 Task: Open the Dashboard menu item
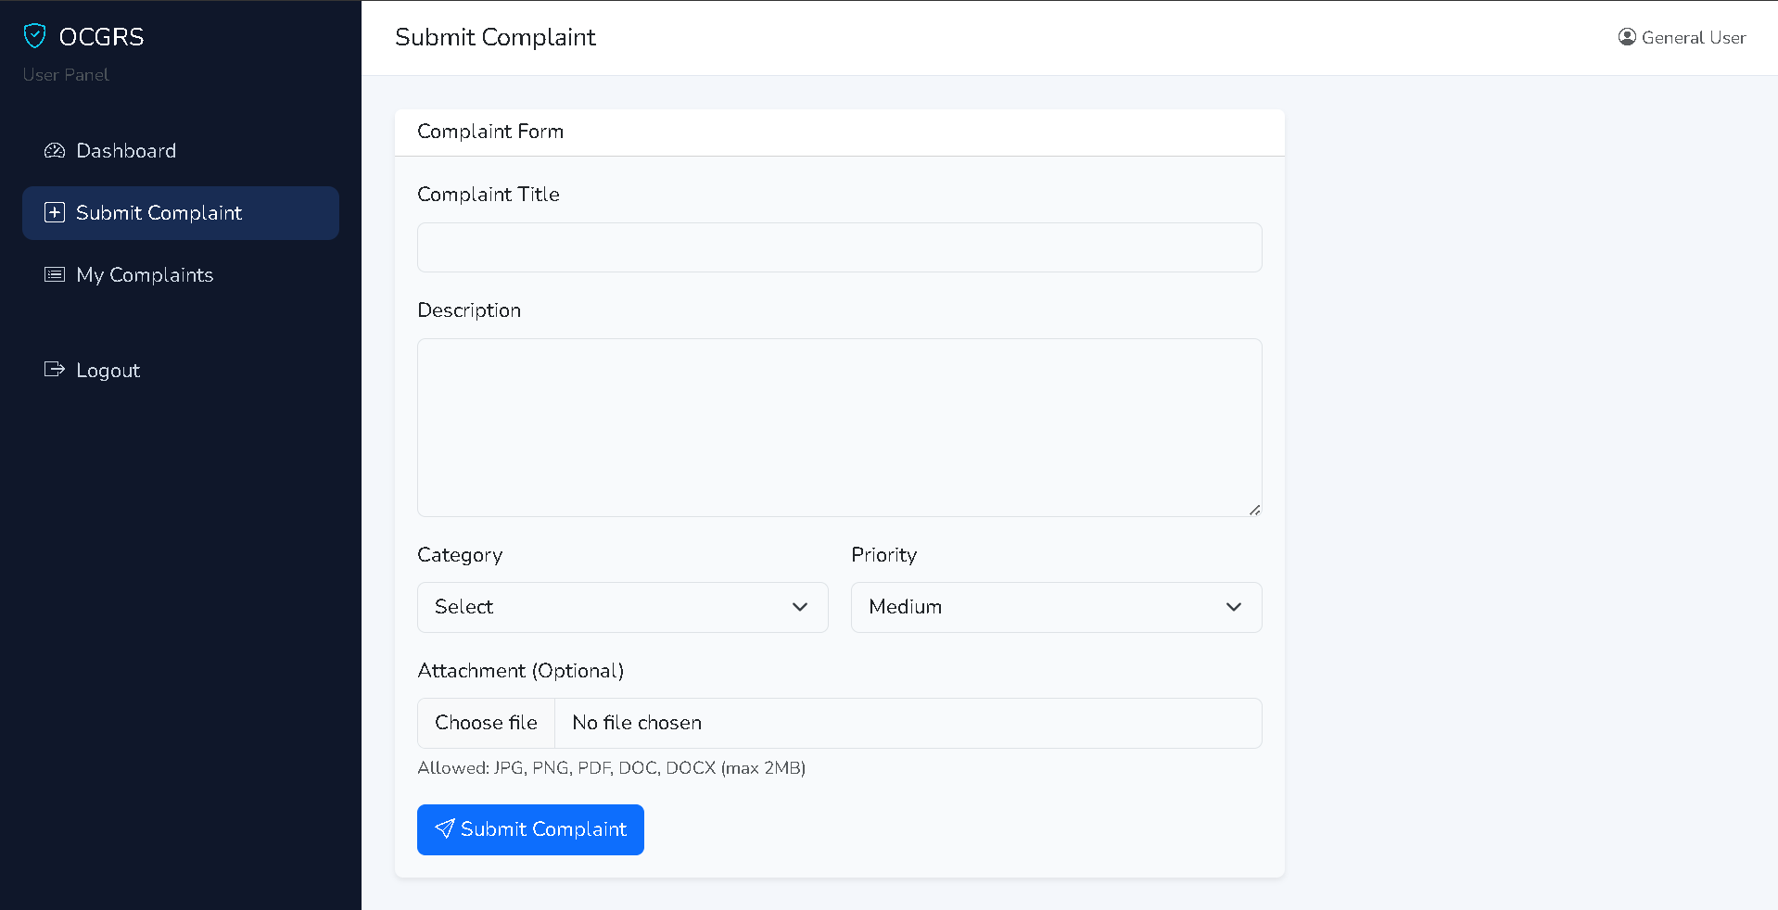click(x=181, y=151)
